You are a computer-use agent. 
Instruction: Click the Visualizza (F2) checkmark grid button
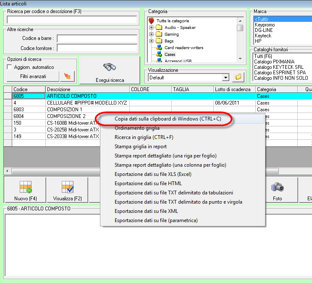coord(68,190)
